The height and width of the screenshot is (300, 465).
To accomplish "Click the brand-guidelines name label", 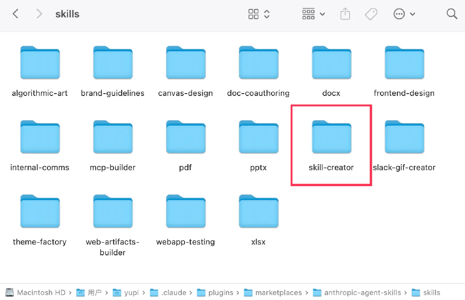I will click(x=113, y=93).
